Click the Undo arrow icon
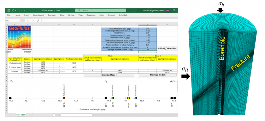Viewport: 265px width, 121px height. click(13, 10)
